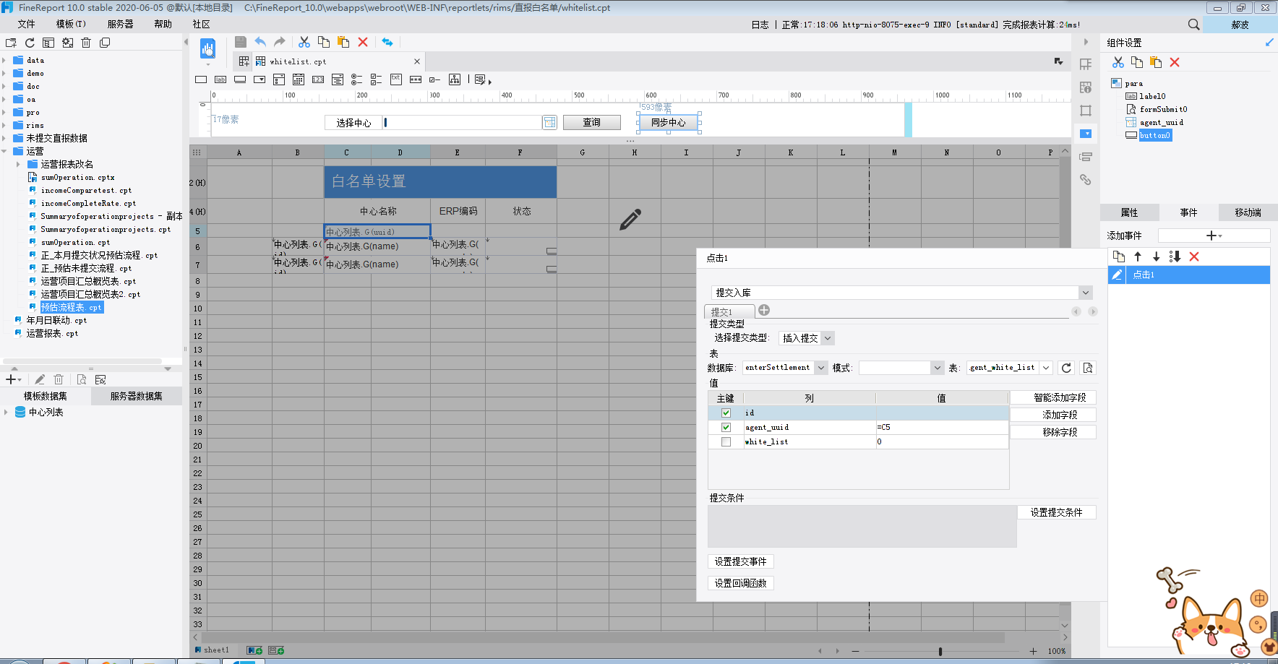Select the lab label widget tool
The height and width of the screenshot is (664, 1278).
pos(220,79)
